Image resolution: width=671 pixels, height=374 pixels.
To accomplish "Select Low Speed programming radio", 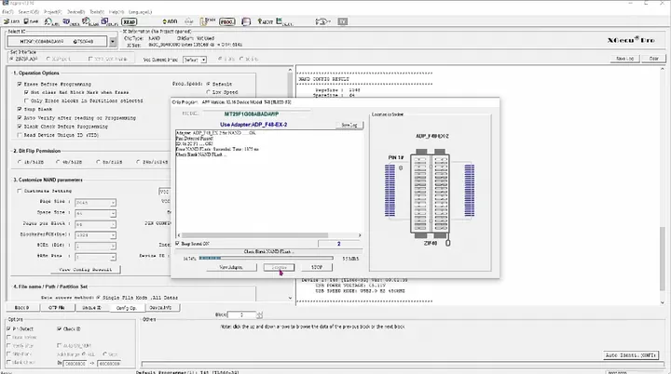I will 209,92.
